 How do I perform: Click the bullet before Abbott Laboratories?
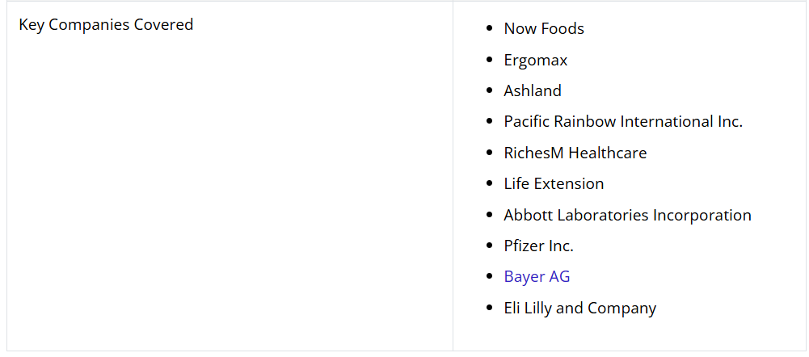(489, 216)
